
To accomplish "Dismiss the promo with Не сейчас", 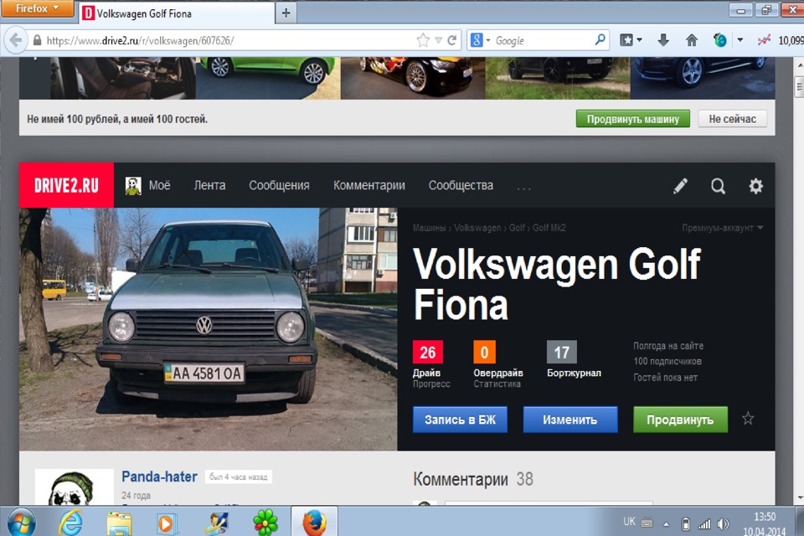I will [x=732, y=119].
